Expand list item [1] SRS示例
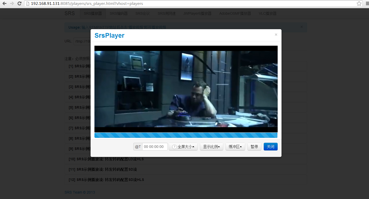369x199 pixels. (x=78, y=66)
